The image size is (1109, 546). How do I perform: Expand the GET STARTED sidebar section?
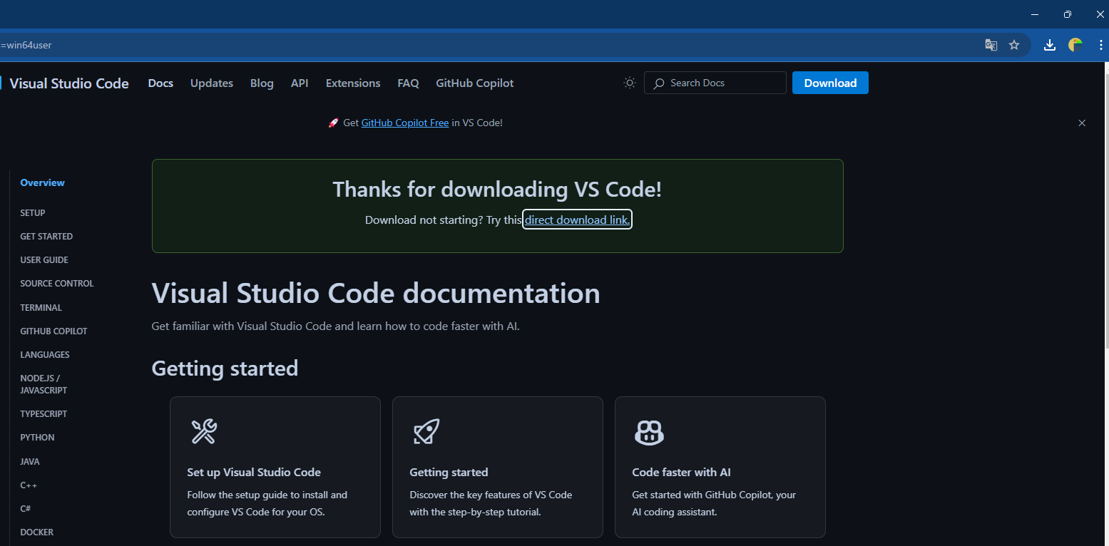point(46,236)
